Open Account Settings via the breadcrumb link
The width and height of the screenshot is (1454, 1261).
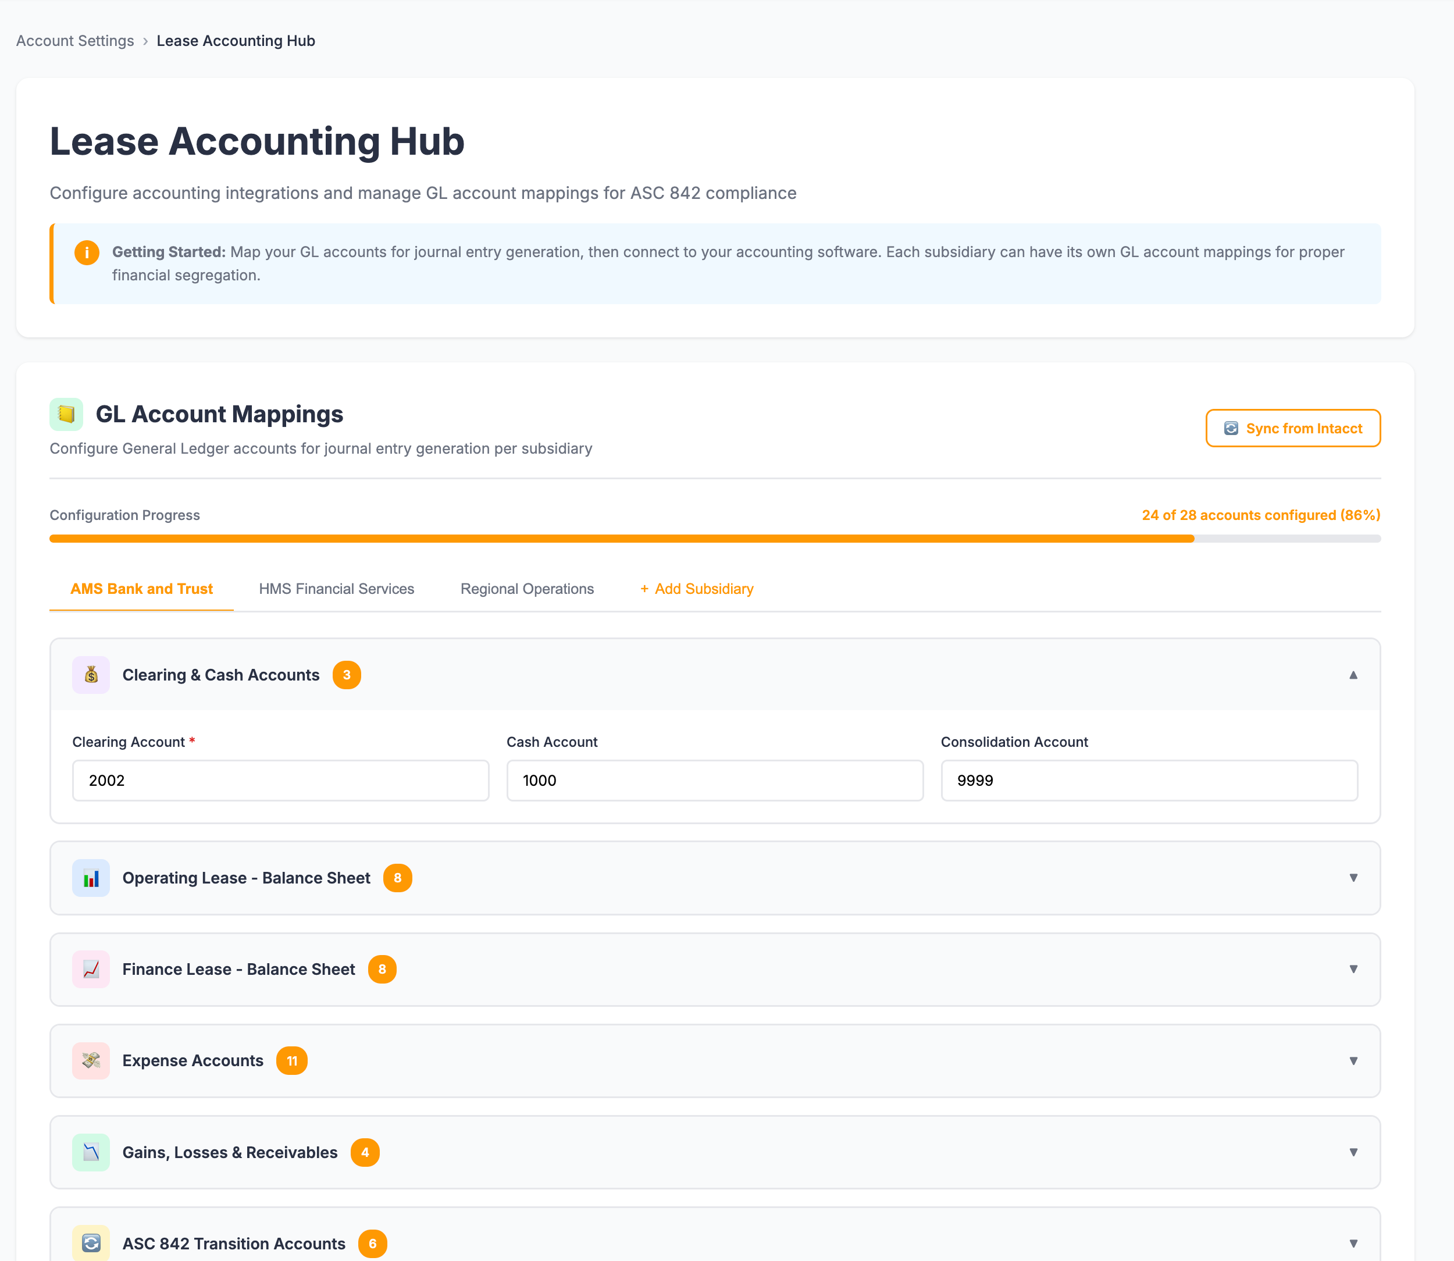point(74,40)
